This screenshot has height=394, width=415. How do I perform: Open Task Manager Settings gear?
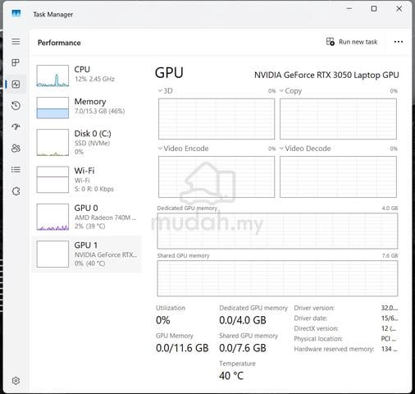[16, 381]
